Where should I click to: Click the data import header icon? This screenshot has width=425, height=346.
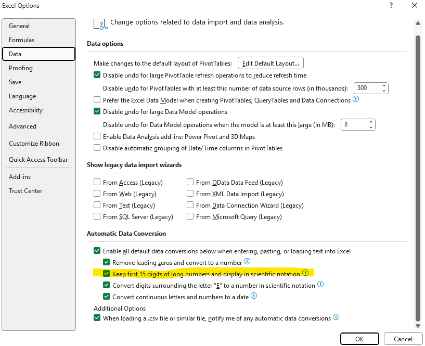[100, 24]
